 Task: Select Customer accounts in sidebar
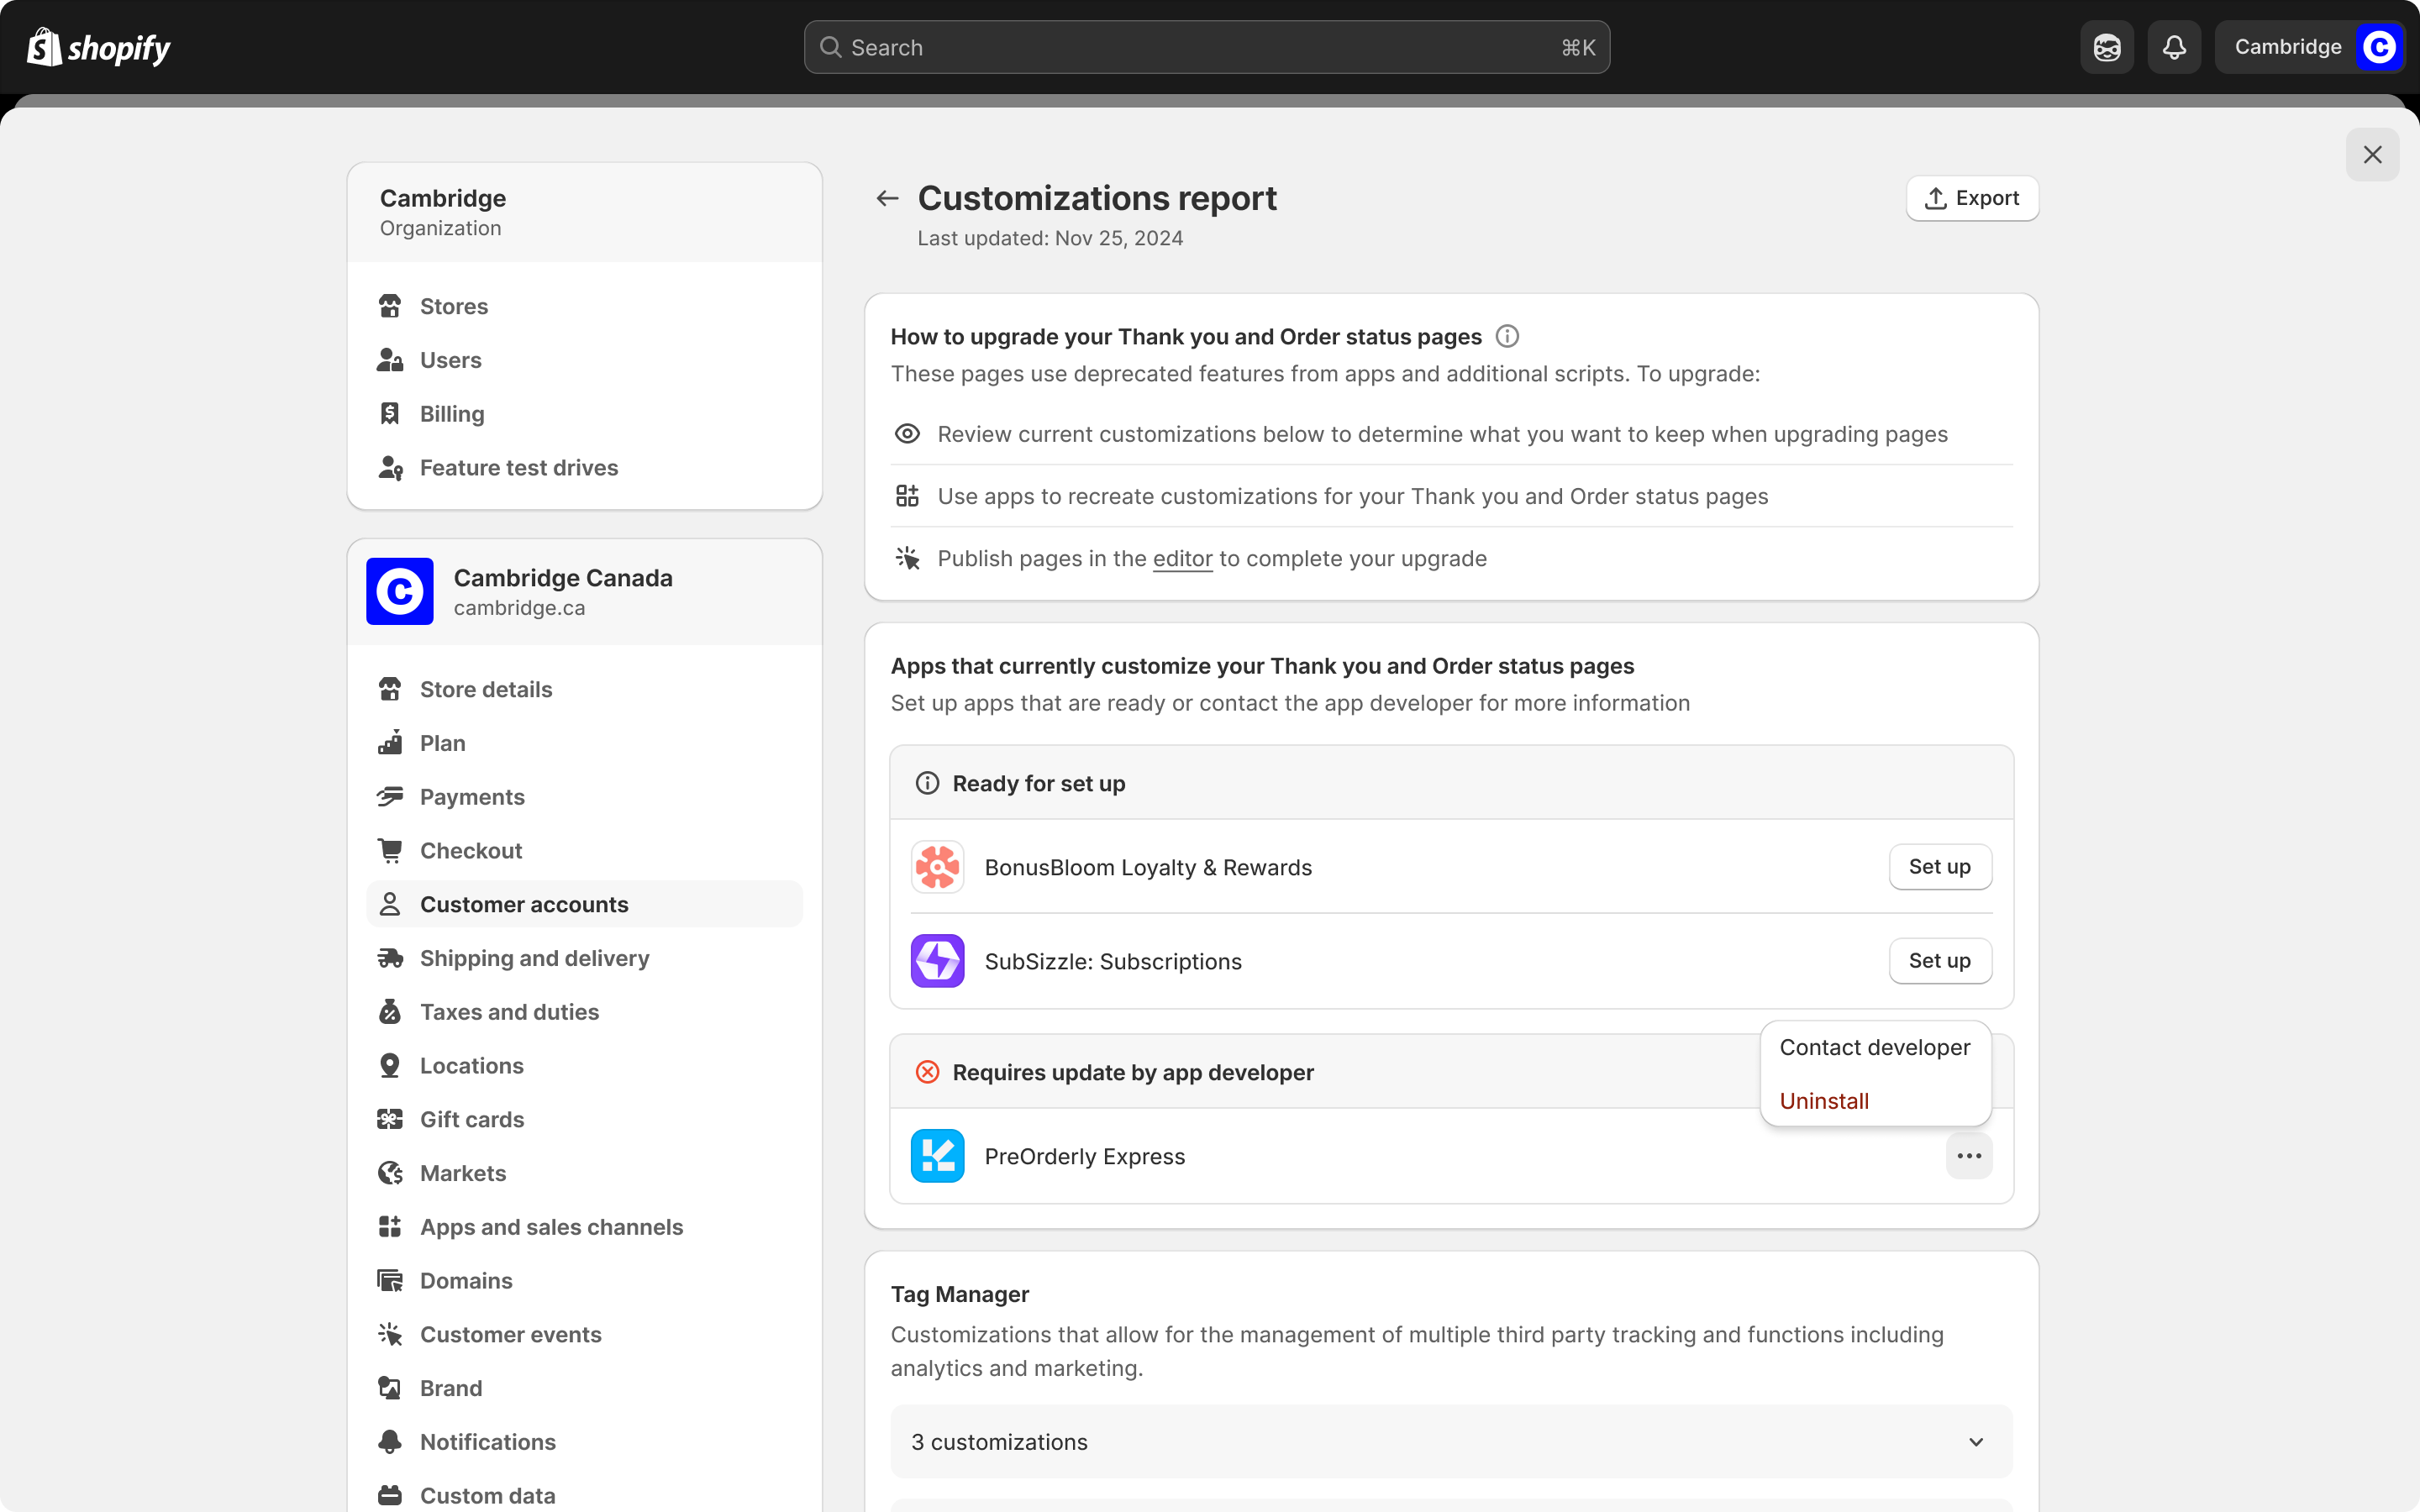click(584, 904)
